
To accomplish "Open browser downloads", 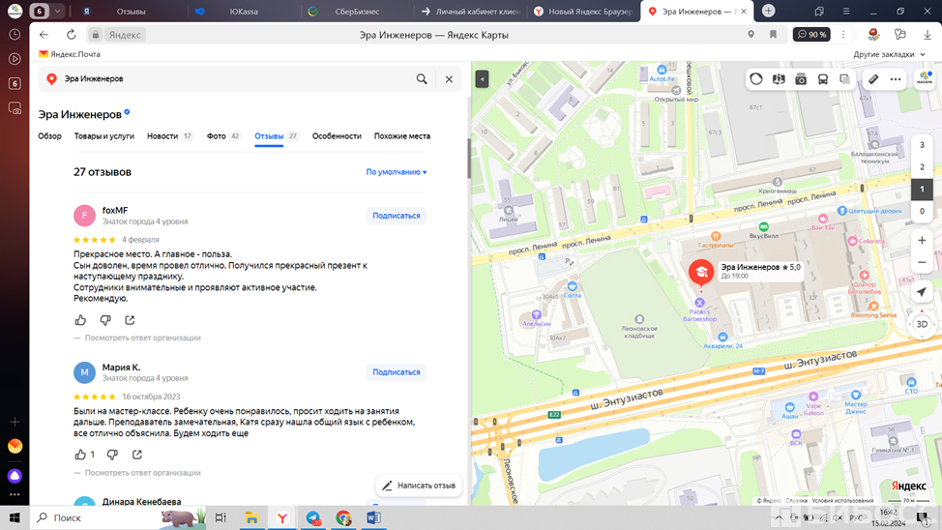I will point(927,35).
